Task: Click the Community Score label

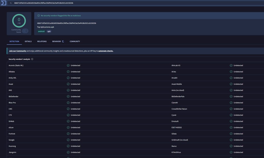Action: (x=16, y=31)
